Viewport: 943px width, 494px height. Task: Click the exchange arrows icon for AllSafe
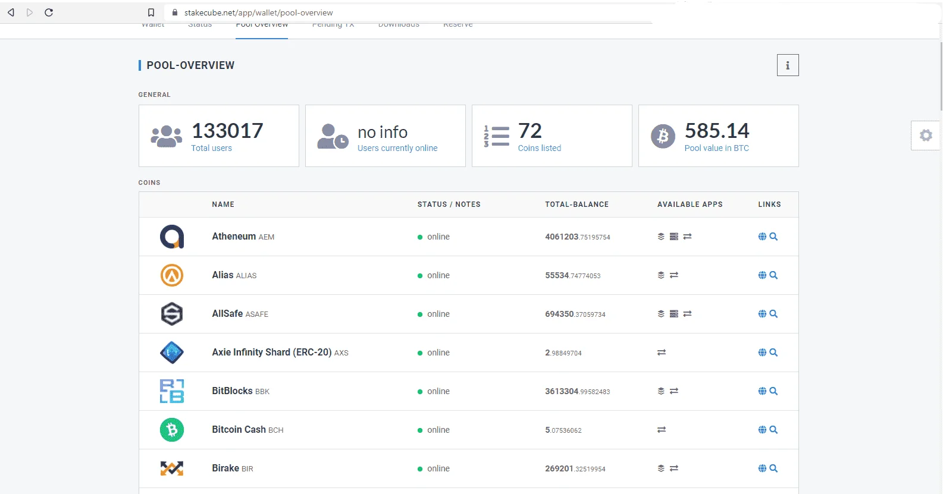[x=687, y=314]
